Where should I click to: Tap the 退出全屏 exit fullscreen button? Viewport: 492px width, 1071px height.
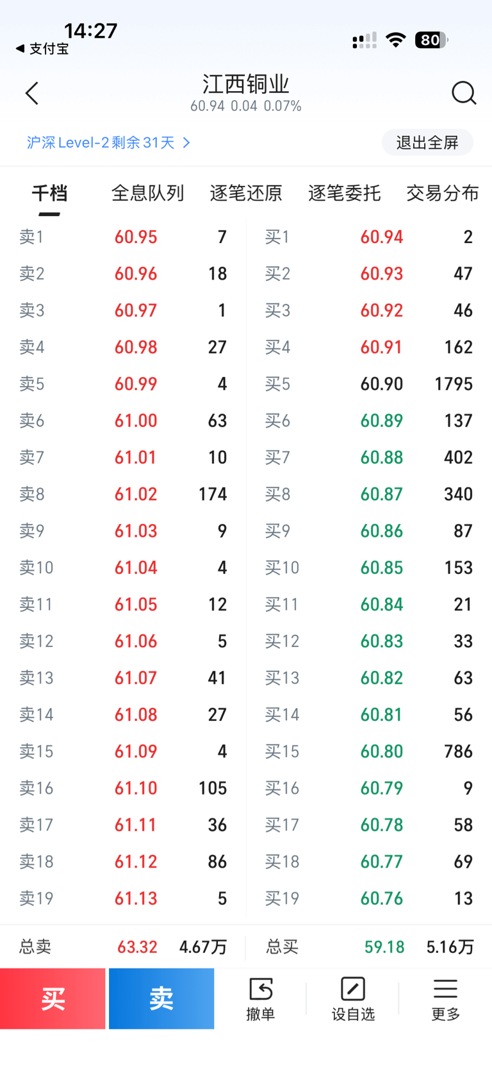[427, 142]
